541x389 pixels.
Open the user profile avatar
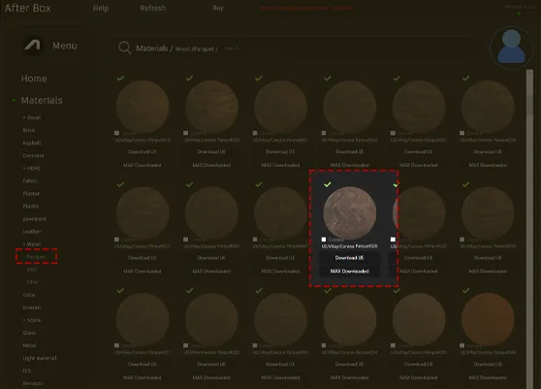(x=511, y=48)
